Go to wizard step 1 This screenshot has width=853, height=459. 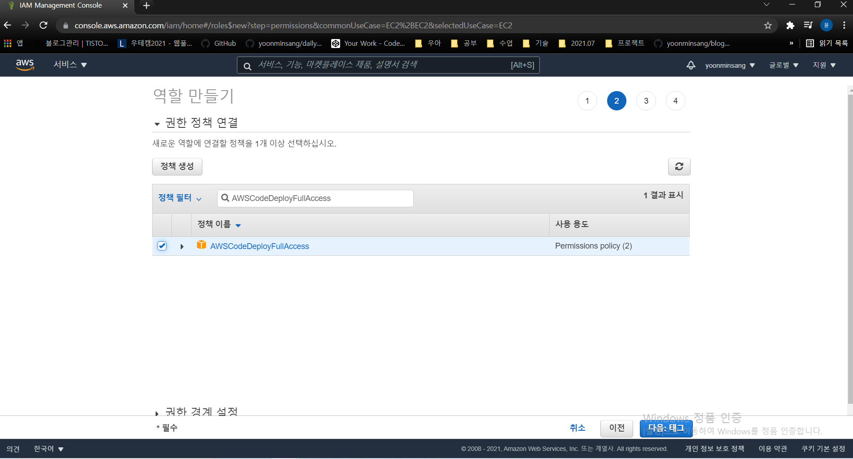(587, 101)
